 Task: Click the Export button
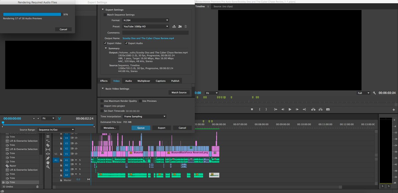162,128
